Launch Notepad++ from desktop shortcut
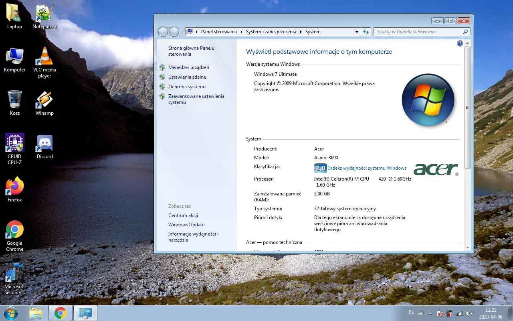 click(x=44, y=16)
